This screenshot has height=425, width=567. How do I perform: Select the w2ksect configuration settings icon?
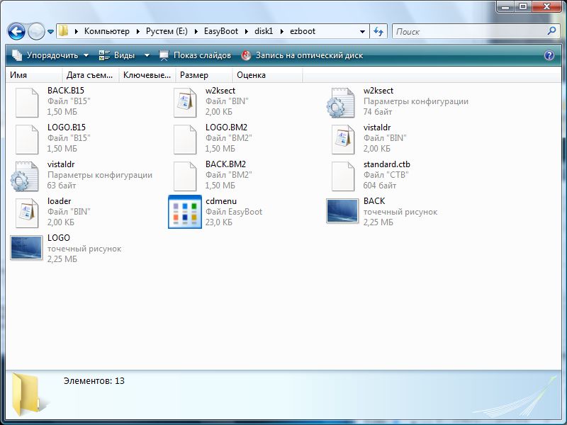coord(343,102)
